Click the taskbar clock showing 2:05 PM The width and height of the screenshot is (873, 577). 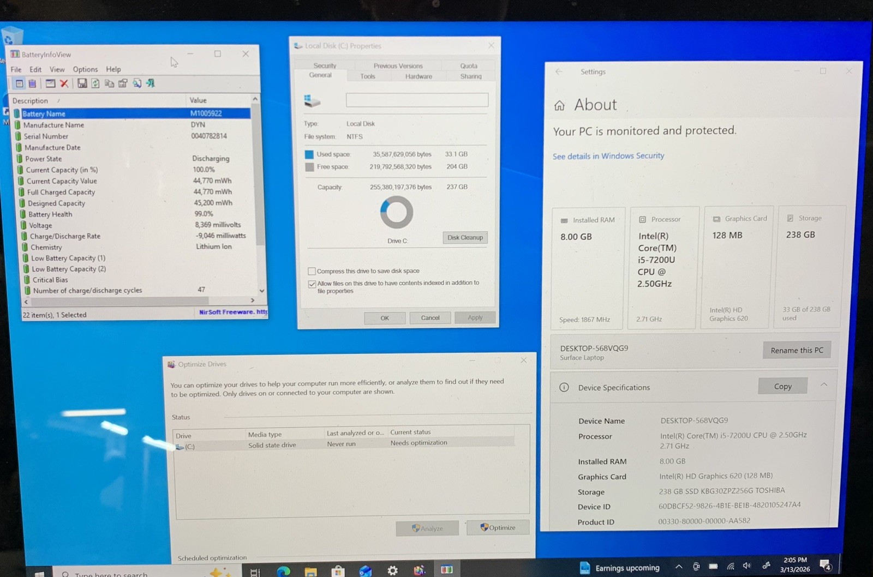coord(795,564)
